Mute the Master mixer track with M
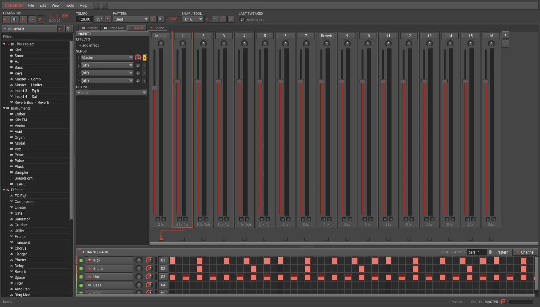The height and width of the screenshot is (307, 540). [158, 219]
